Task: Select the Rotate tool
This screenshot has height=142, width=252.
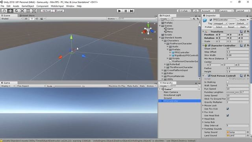Action: point(16,11)
